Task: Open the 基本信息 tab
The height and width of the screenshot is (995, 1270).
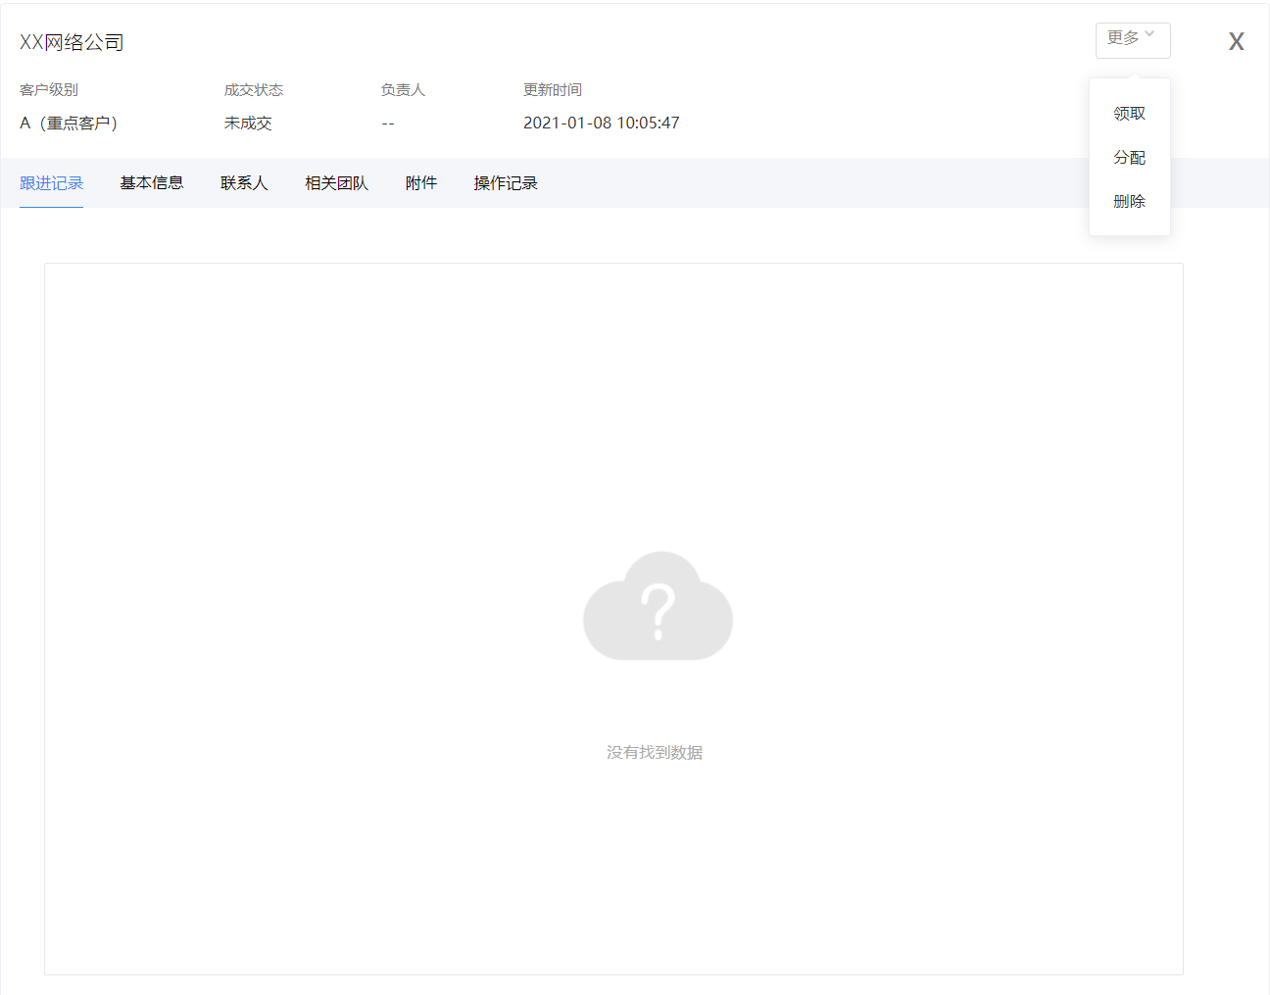Action: pyautogui.click(x=152, y=183)
